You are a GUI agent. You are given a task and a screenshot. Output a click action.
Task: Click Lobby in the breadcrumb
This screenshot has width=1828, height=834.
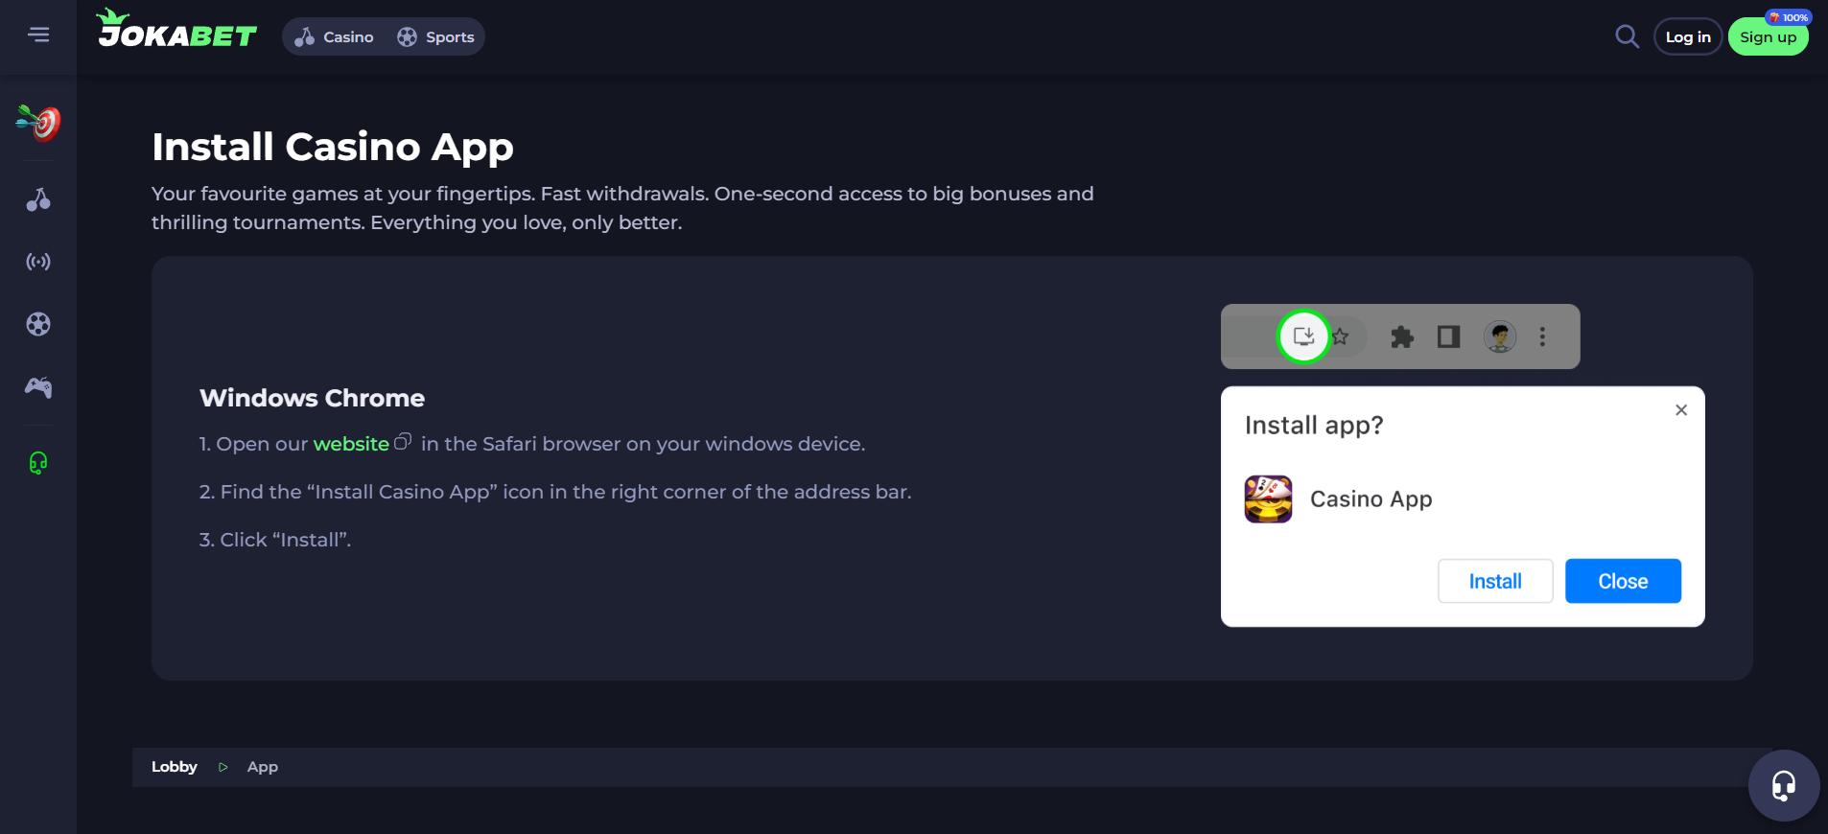tap(175, 767)
